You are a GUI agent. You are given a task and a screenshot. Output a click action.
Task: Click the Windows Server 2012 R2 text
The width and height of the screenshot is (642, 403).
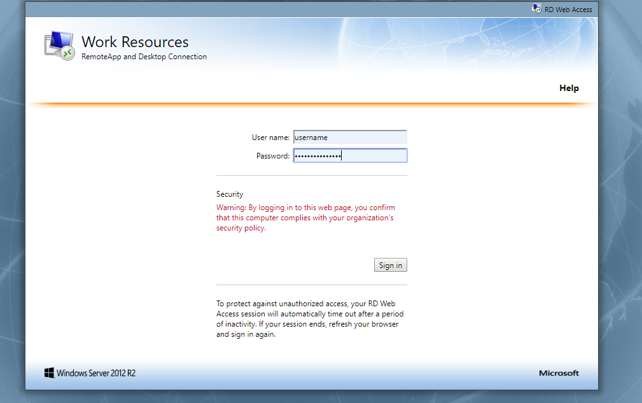click(x=96, y=373)
